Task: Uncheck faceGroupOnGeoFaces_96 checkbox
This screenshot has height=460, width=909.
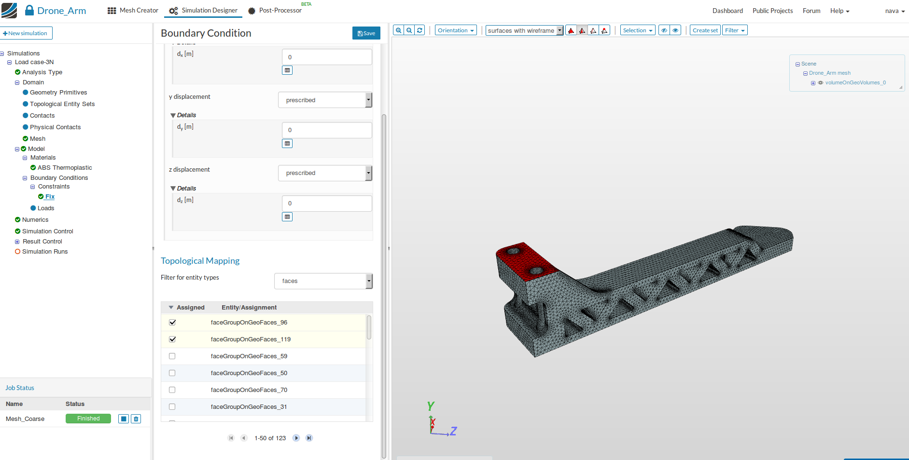Action: 172,323
